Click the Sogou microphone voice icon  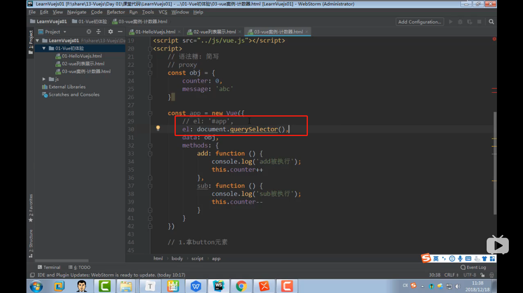pyautogui.click(x=460, y=259)
